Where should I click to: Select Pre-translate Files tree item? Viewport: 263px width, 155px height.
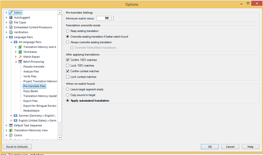point(35,86)
